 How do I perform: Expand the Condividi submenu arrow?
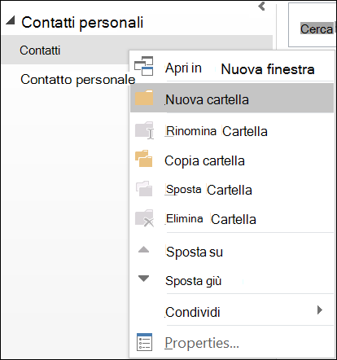point(320,310)
